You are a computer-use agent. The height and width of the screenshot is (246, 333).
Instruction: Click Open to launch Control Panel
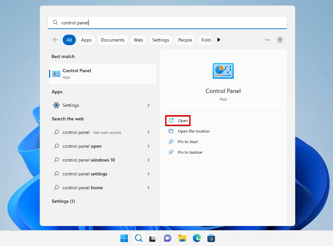pos(178,121)
